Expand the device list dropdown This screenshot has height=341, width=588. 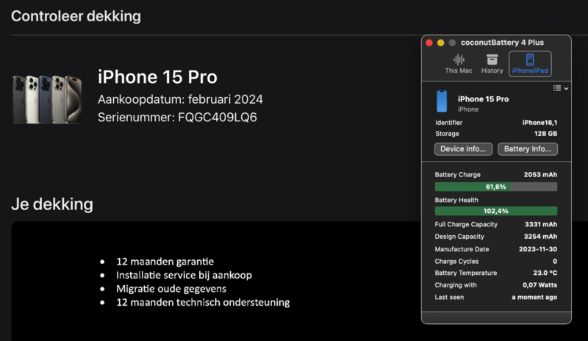pyautogui.click(x=561, y=88)
